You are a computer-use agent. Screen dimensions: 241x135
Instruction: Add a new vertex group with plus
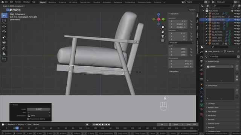coord(237,66)
